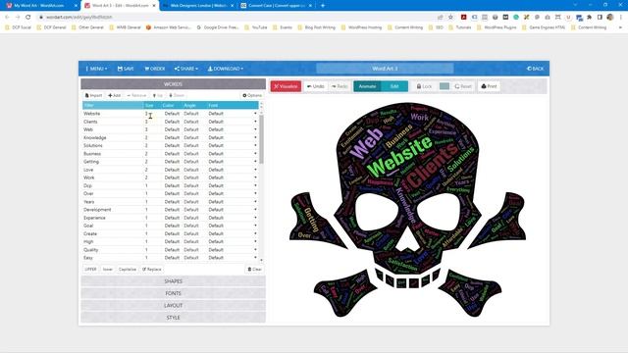Click the UPPER case button
This screenshot has width=628, height=353.
click(x=90, y=270)
